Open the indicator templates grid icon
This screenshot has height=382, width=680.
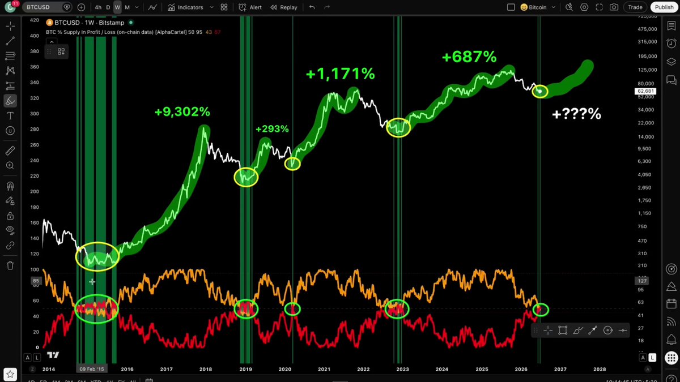click(224, 7)
